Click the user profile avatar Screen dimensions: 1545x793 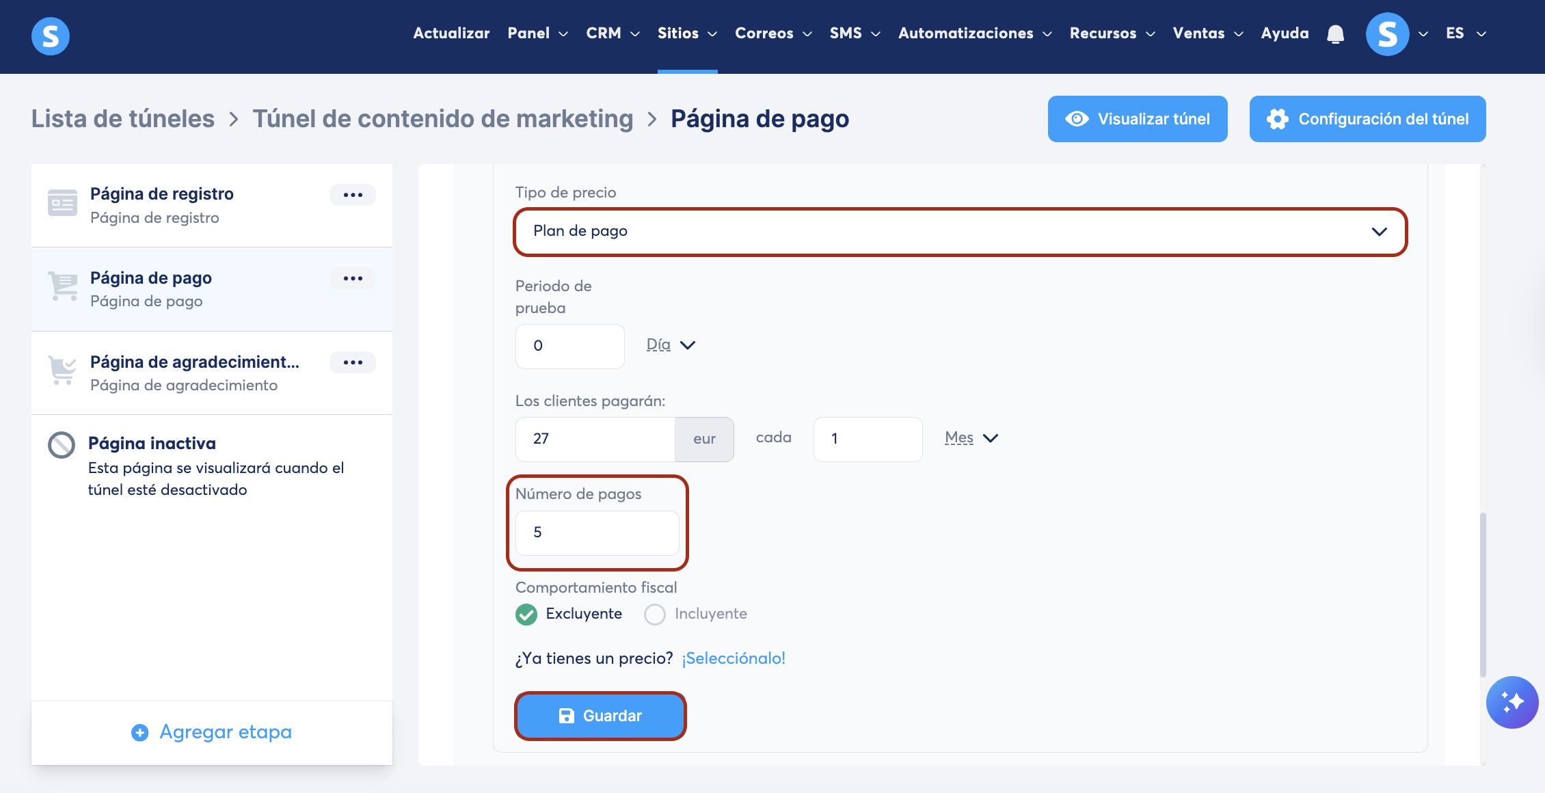coord(1387,34)
